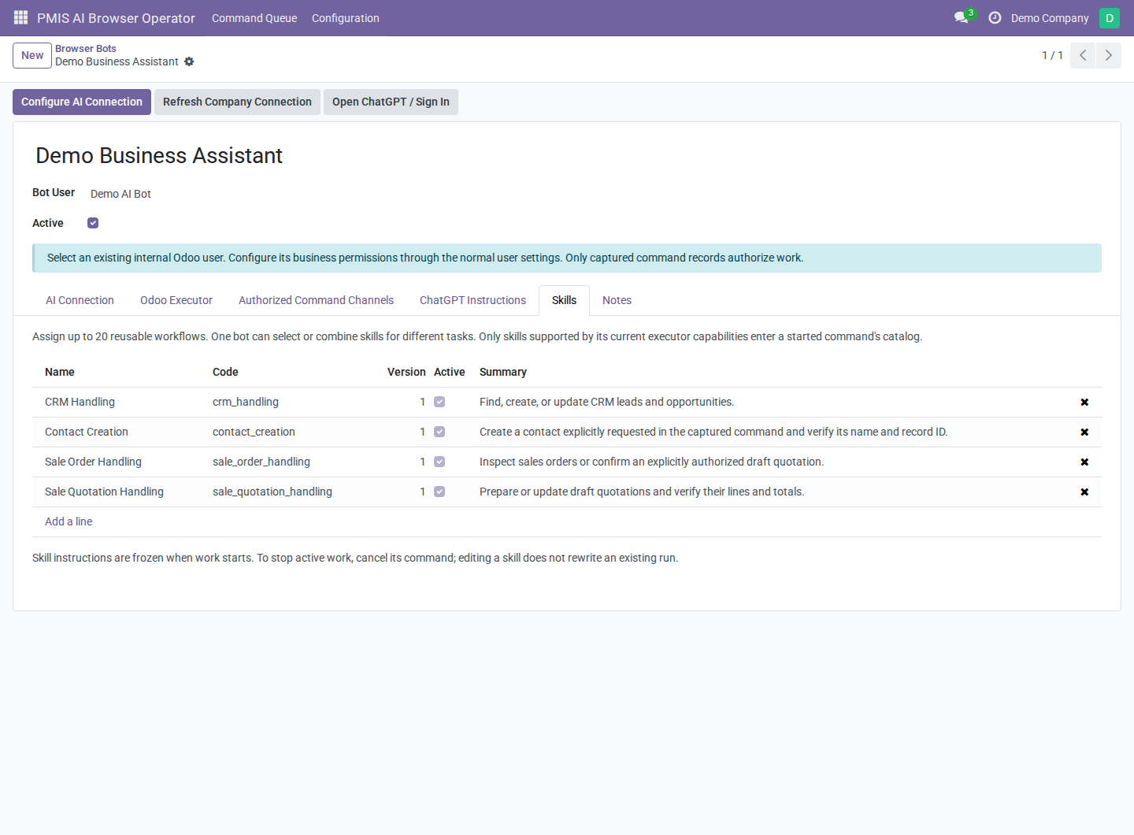Open the Authorized Command Channels tab
This screenshot has height=835, width=1134.
[x=316, y=300]
